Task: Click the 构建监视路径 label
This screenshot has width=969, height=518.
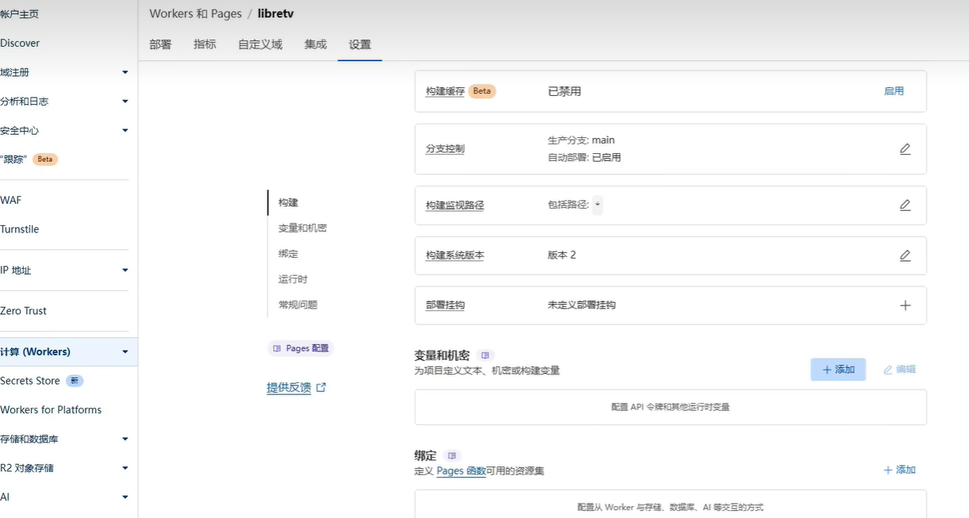Action: [455, 205]
